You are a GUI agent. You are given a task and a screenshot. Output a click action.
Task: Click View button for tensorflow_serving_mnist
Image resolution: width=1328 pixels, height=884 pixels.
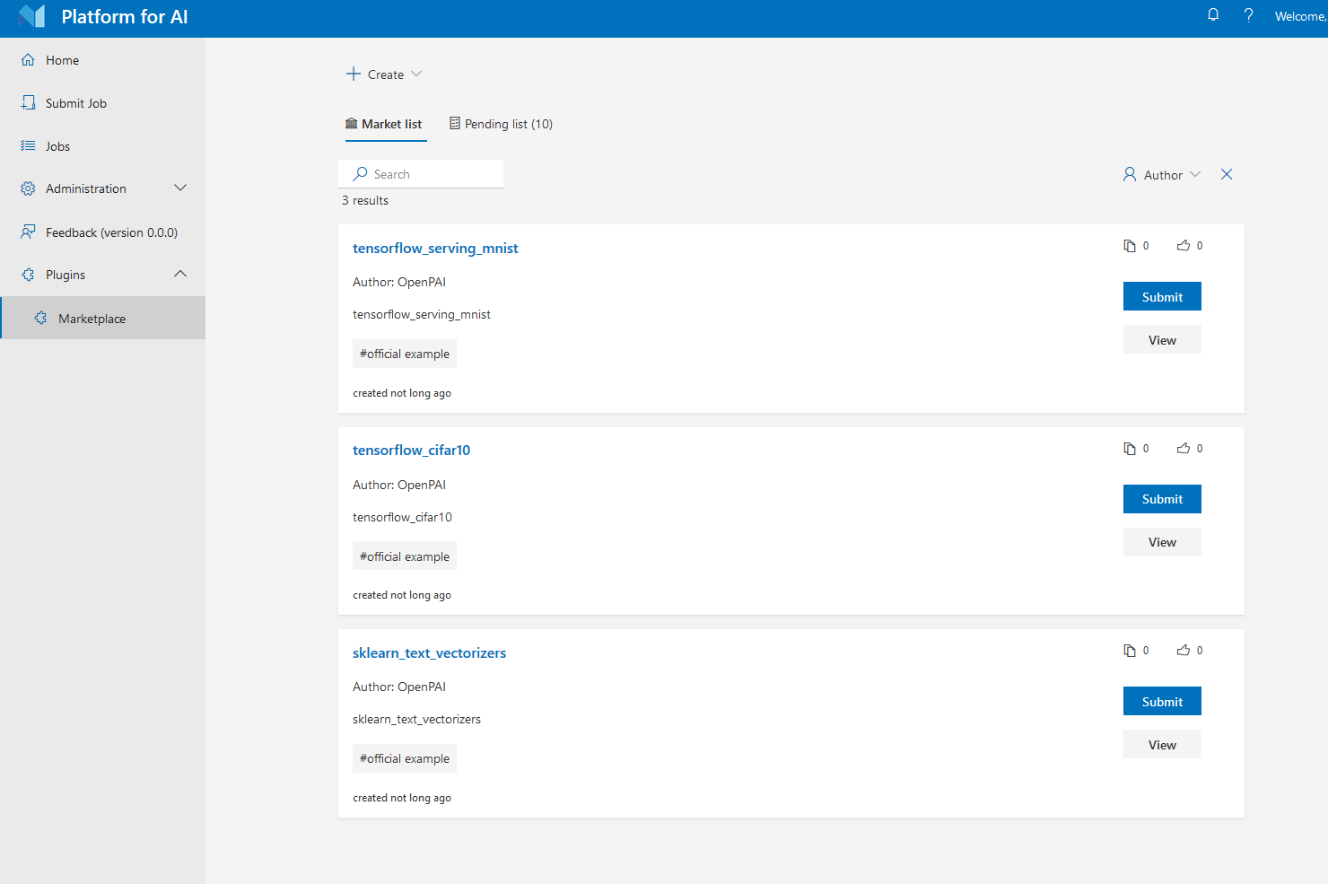[x=1162, y=339]
